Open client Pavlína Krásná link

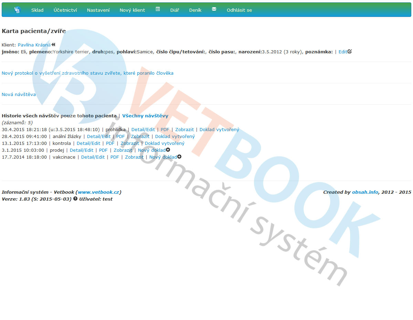pyautogui.click(x=34, y=45)
